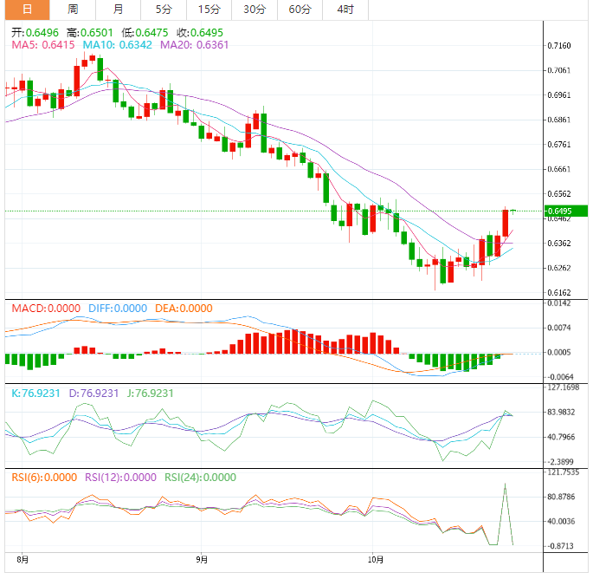Viewport: 593px width, 579px height.
Task: Click the 10月 date axis marker
Action: 376,559
